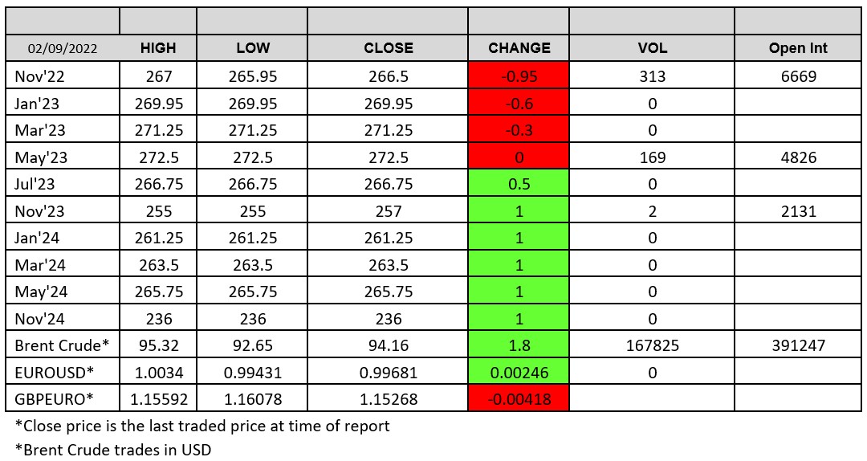Select the May'23 row label
The image size is (867, 461).
(41, 157)
